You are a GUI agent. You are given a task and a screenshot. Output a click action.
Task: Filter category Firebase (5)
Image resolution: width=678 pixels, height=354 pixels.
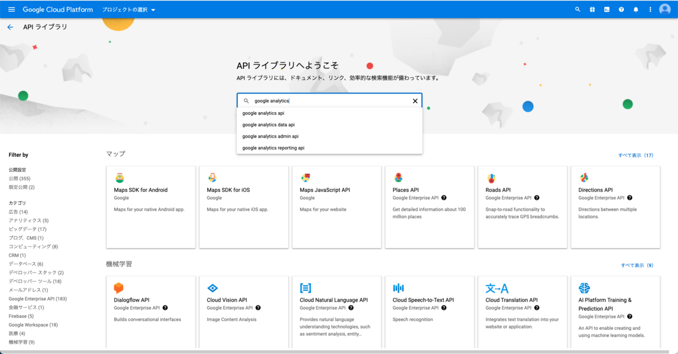tap(21, 316)
